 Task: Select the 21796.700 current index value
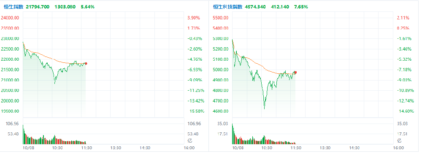click(x=38, y=7)
